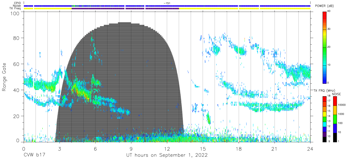The image size is (349, 161).
Task: Click the Noise row label
Action: (17, 6)
